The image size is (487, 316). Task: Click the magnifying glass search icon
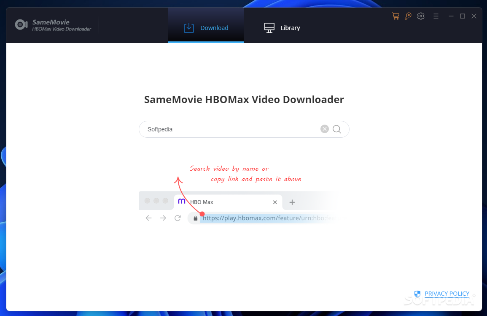point(337,129)
